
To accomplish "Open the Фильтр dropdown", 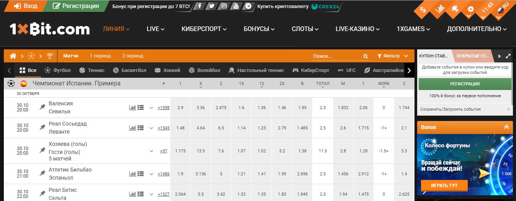I will (x=393, y=56).
